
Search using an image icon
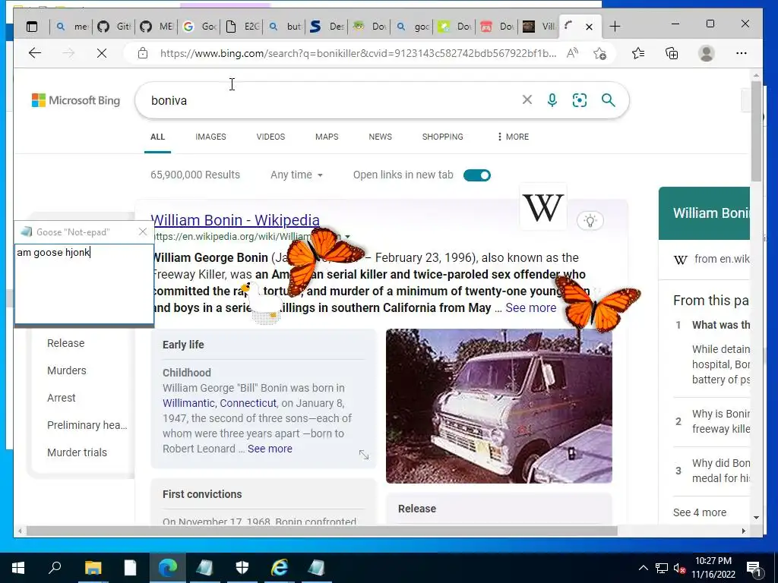[x=580, y=100]
